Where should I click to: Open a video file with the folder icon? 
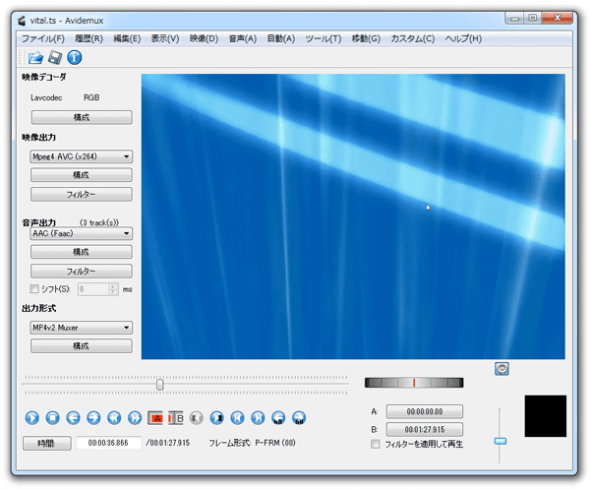click(x=35, y=58)
